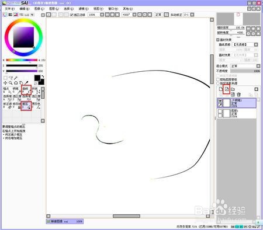Viewport: 263px width, 230px height.
Task: Toggle the transparent color box under swatches
Action: click(x=36, y=83)
